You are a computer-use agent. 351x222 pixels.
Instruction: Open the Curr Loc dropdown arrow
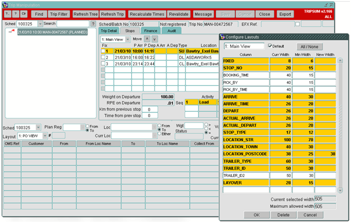point(154,135)
